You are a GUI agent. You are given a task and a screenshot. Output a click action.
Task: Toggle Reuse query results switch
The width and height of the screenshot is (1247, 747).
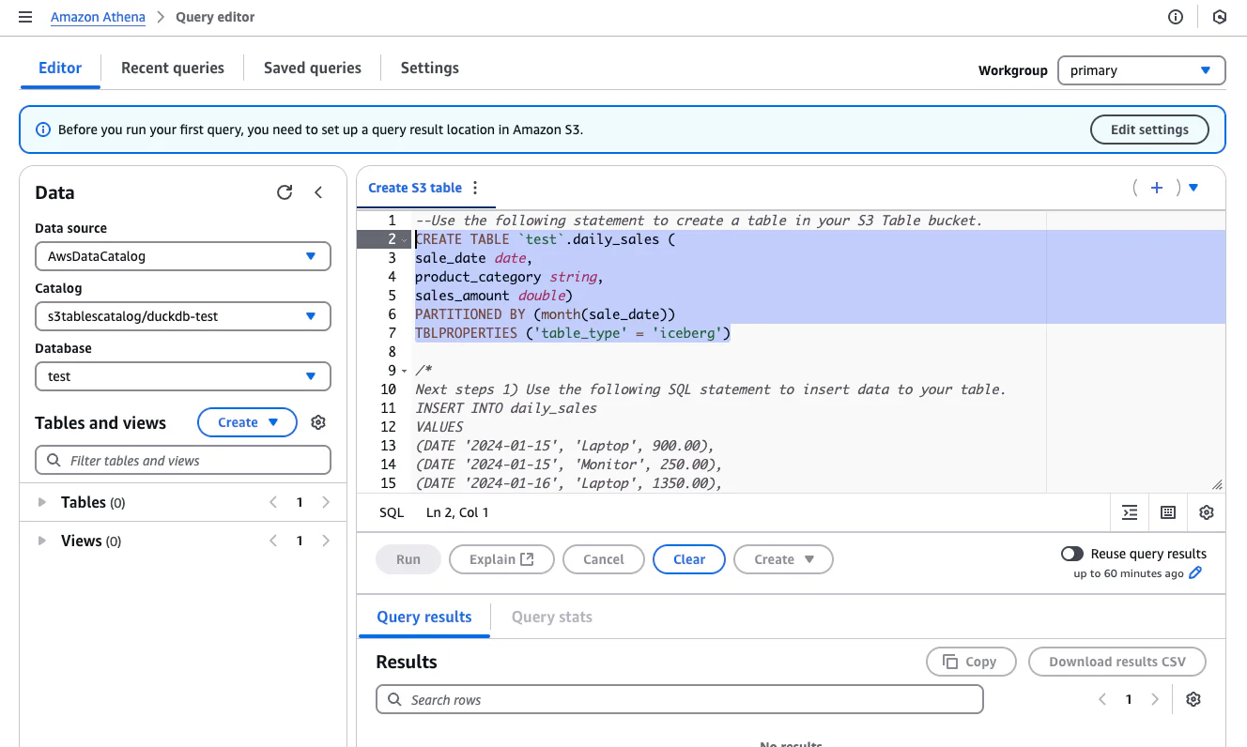pyautogui.click(x=1071, y=554)
